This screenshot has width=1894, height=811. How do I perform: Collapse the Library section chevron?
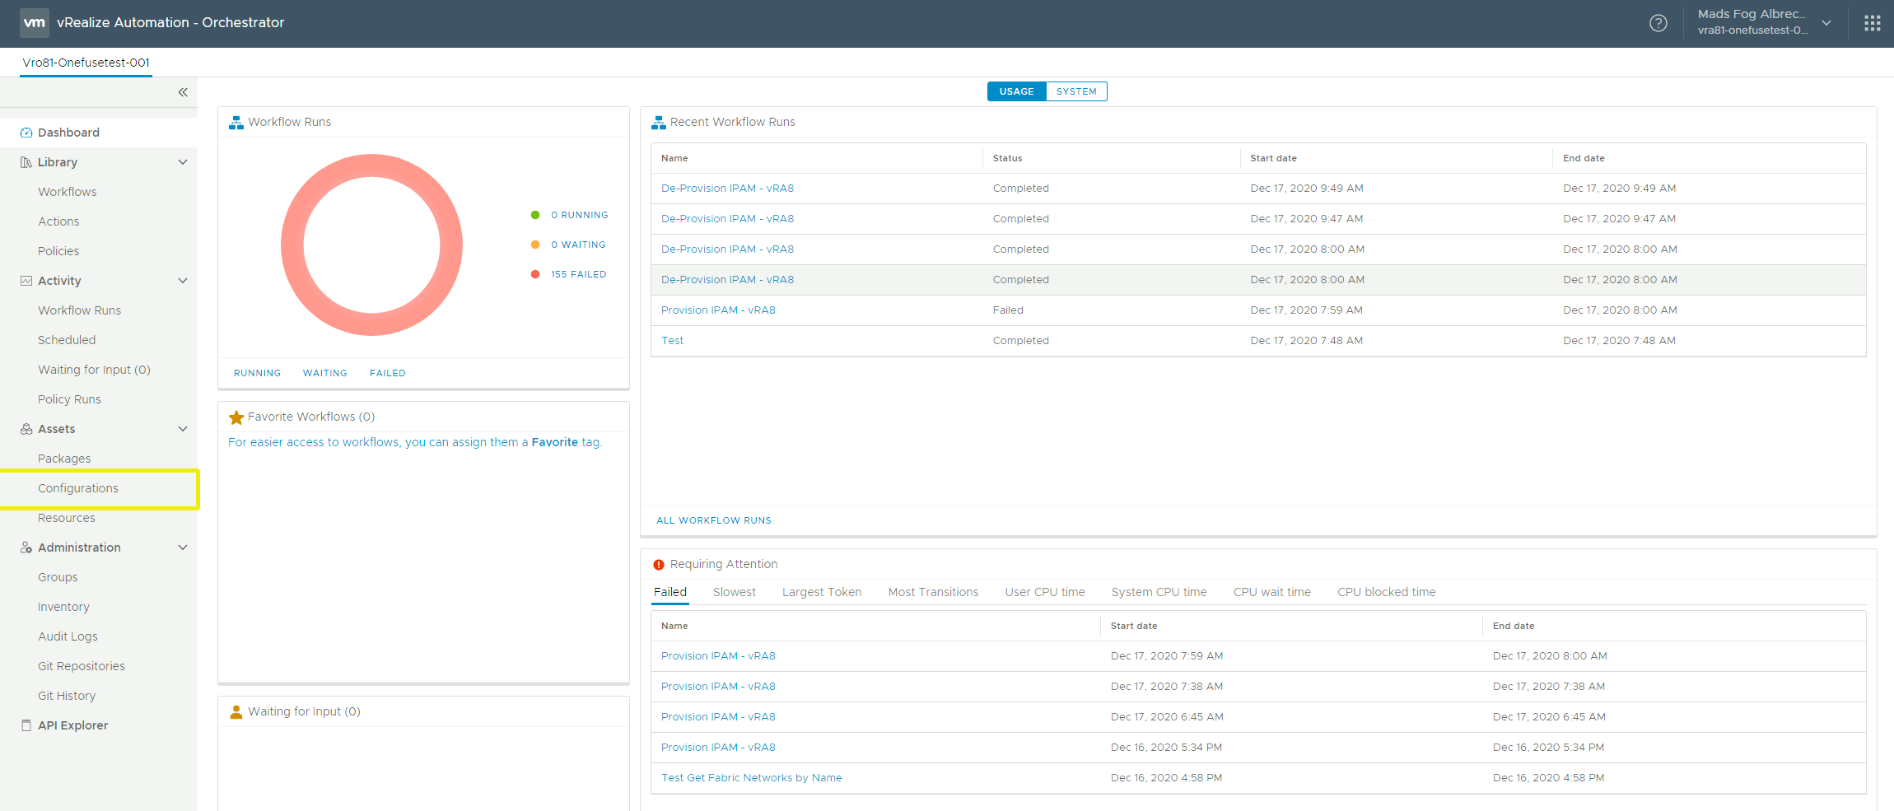[x=183, y=162]
